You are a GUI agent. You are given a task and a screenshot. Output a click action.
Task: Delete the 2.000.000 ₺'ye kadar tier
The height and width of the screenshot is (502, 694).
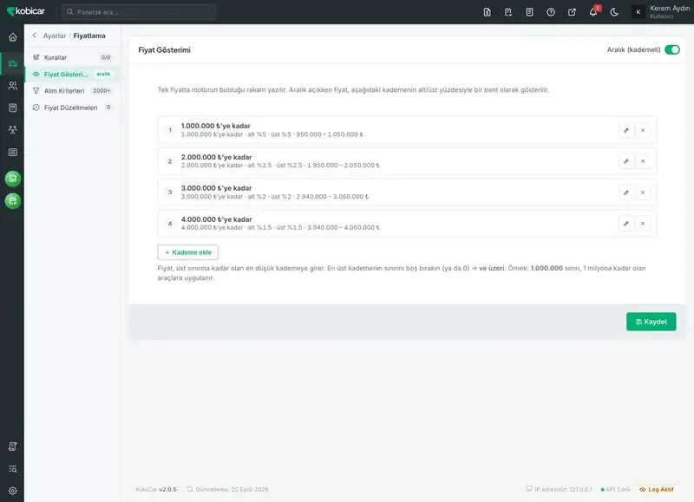[x=643, y=161]
